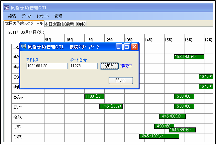Open the 接続 menu
This screenshot has height=145, width=216.
click(12, 16)
